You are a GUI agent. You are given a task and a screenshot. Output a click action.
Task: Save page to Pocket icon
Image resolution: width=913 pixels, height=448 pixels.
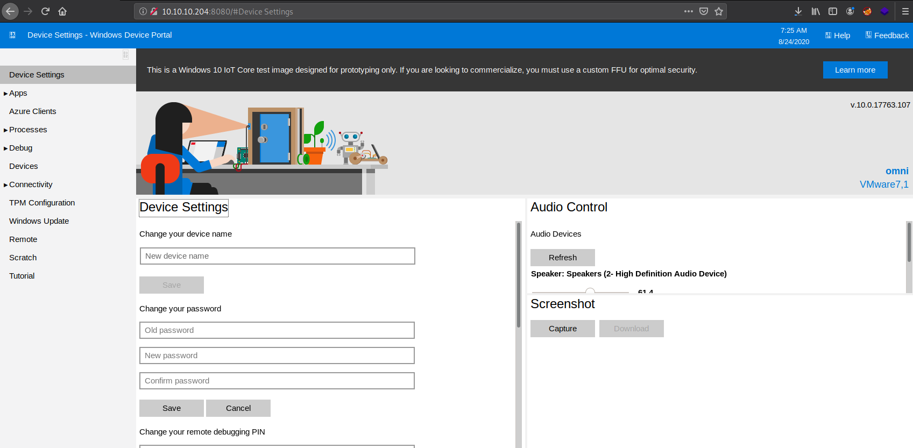point(704,11)
